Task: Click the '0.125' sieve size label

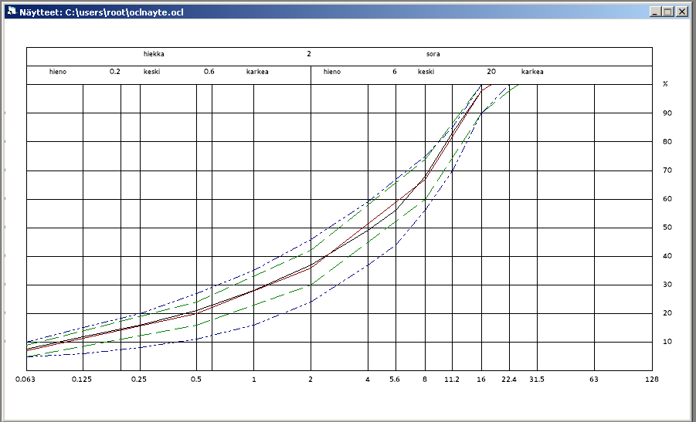Action: (x=82, y=380)
